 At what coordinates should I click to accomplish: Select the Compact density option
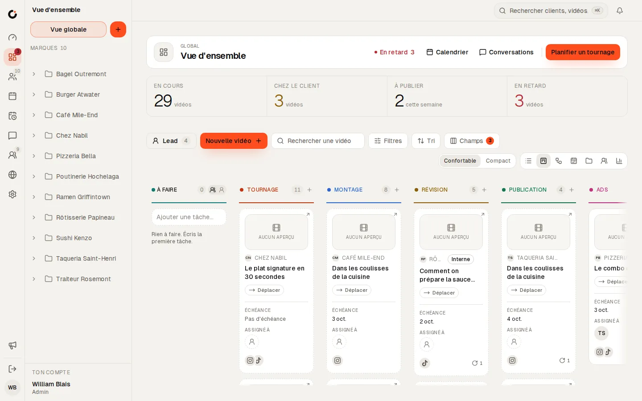(x=498, y=161)
